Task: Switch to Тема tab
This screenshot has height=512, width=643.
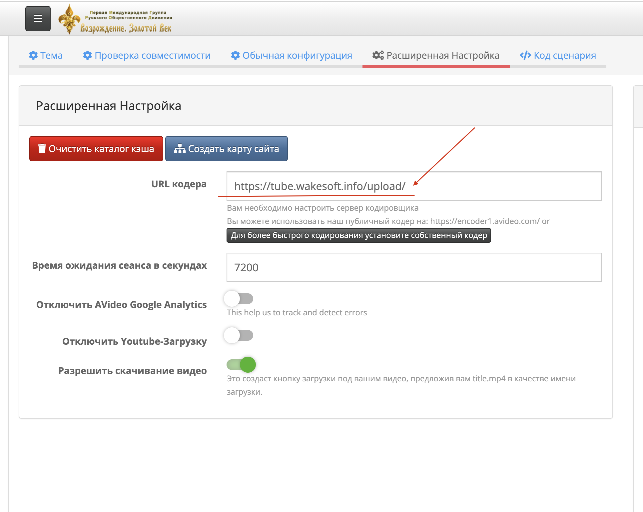Action: pyautogui.click(x=51, y=55)
